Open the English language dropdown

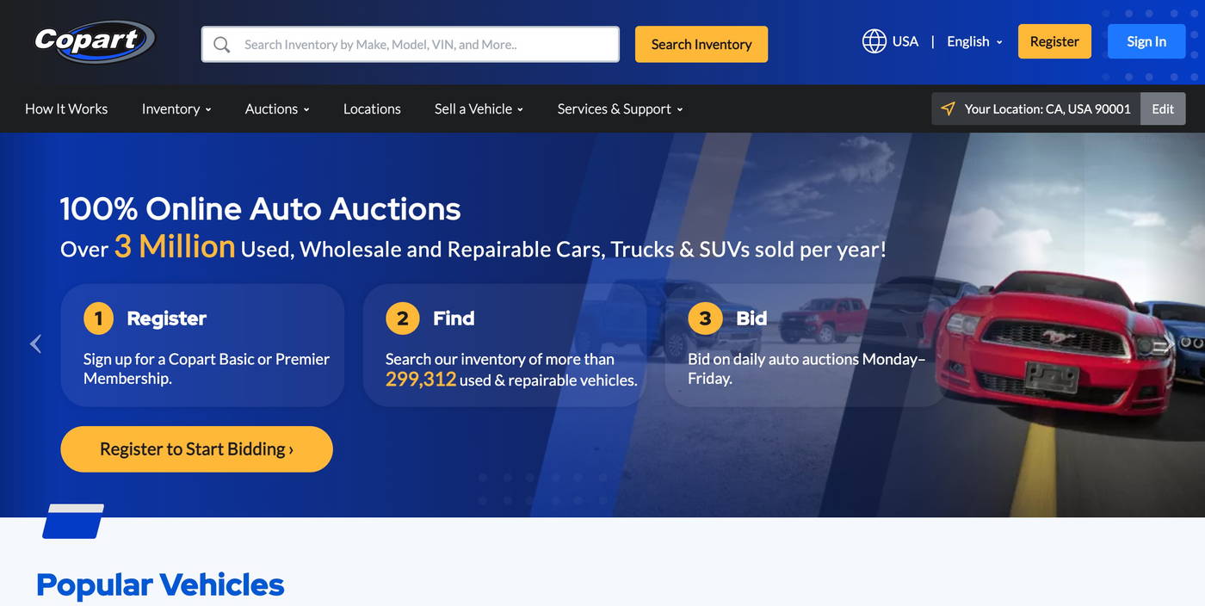pyautogui.click(x=973, y=40)
